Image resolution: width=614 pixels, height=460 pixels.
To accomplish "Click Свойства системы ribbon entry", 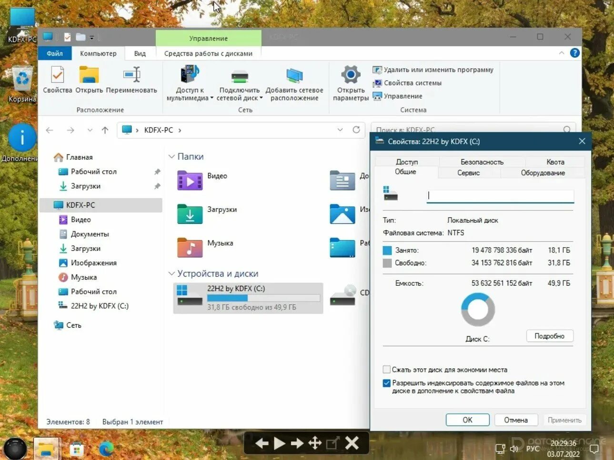I will (x=407, y=83).
